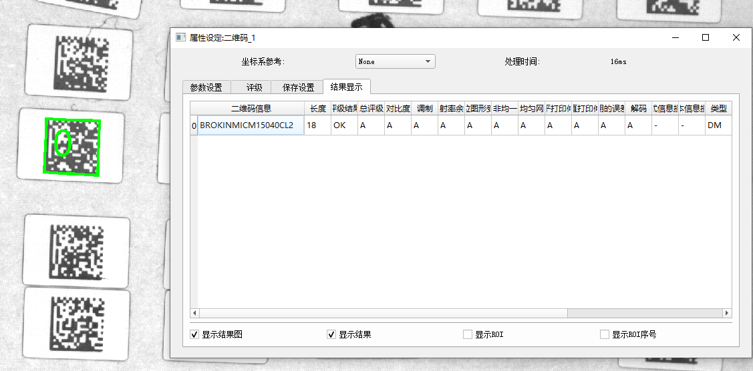Click the left arrow of horizontal scrollbar
753x371 pixels.
click(195, 313)
